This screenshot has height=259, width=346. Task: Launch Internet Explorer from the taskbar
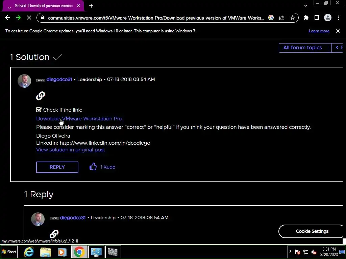pyautogui.click(x=29, y=252)
